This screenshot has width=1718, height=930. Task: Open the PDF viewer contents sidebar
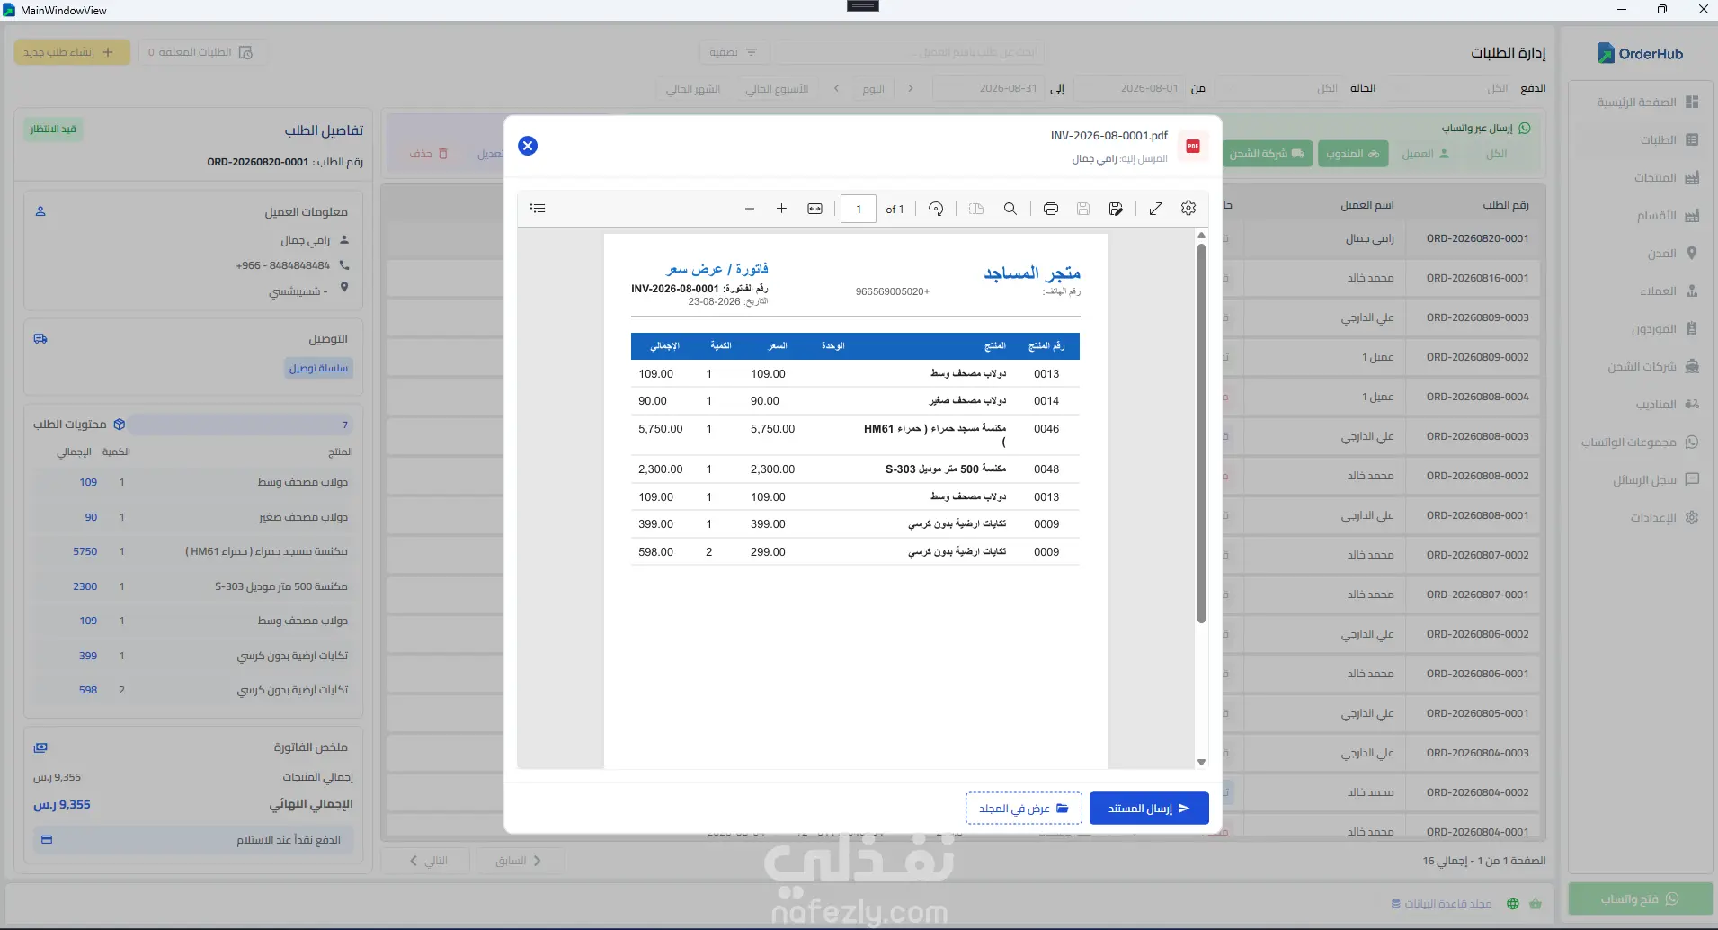(538, 209)
